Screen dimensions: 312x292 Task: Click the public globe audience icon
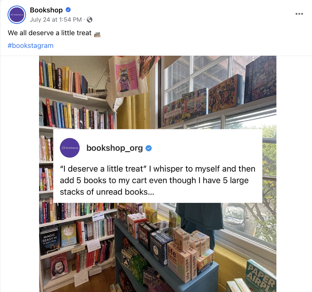89,20
